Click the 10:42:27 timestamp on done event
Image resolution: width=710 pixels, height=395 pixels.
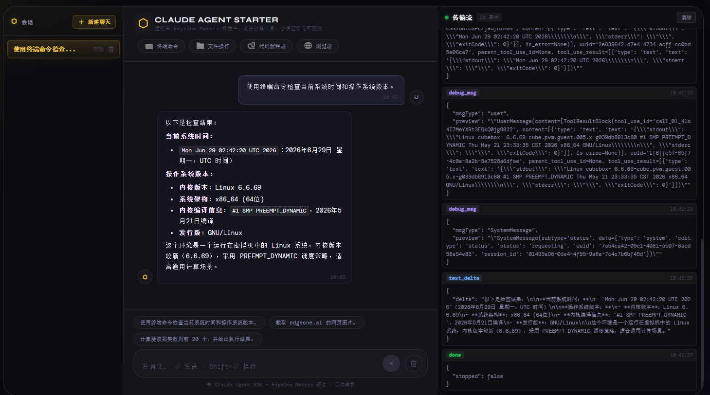(x=681, y=355)
